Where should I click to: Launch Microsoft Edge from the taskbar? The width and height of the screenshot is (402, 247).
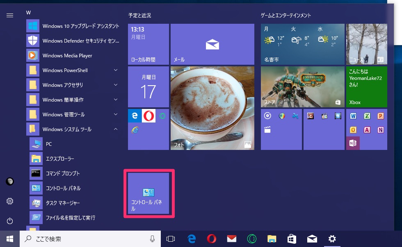[x=192, y=239]
